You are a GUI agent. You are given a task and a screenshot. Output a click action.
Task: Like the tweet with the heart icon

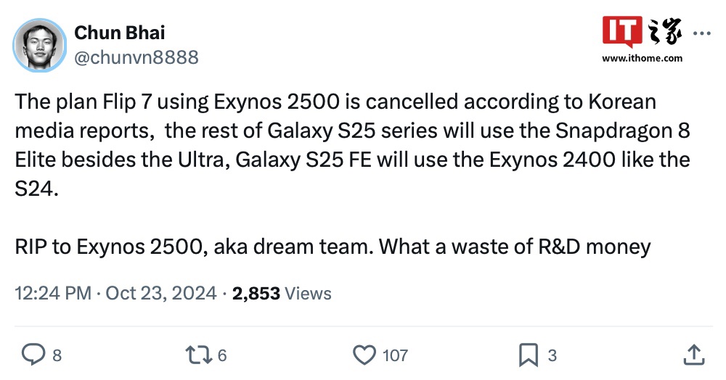point(364,355)
